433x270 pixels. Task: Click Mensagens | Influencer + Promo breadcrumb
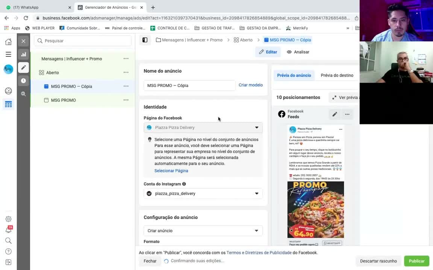click(x=189, y=40)
